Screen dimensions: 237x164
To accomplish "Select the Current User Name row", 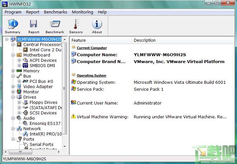I will pos(152,103).
